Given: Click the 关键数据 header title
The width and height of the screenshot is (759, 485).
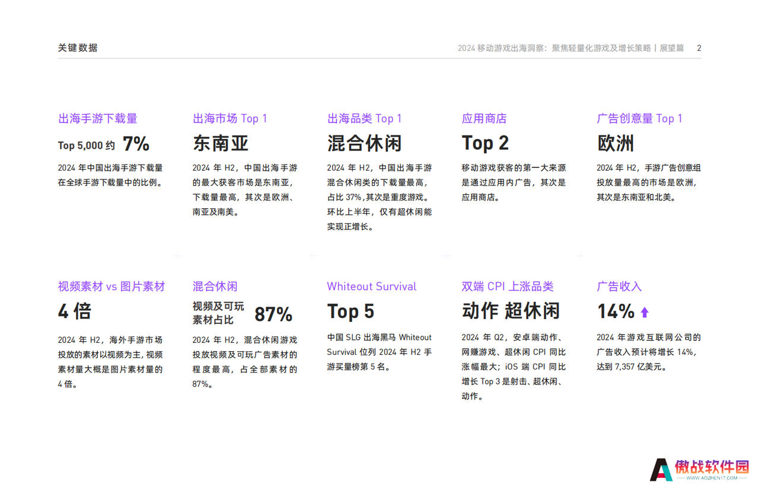Looking at the screenshot, I should point(78,48).
